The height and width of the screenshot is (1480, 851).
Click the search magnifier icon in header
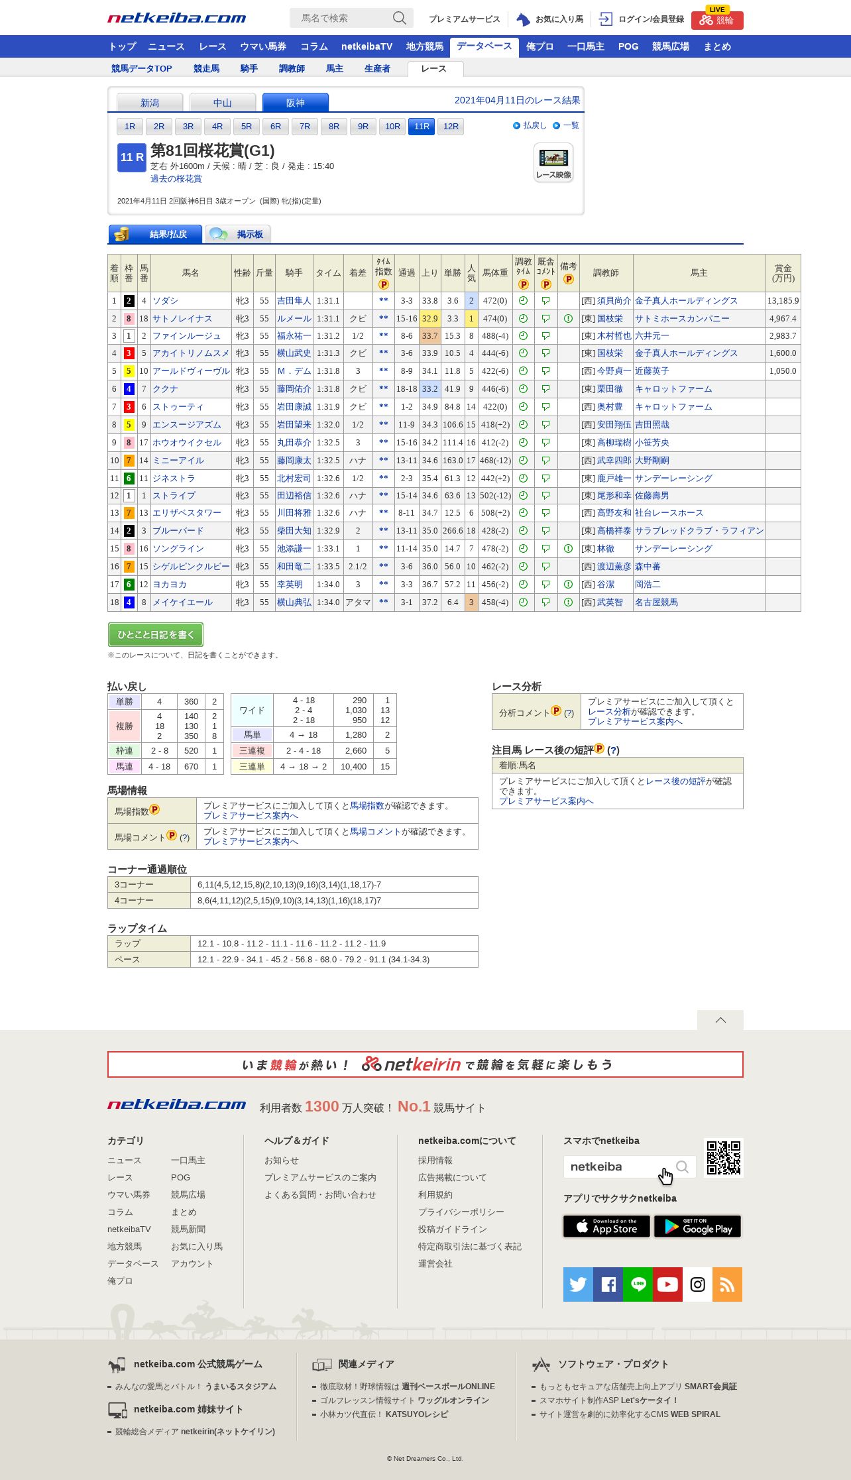(399, 19)
